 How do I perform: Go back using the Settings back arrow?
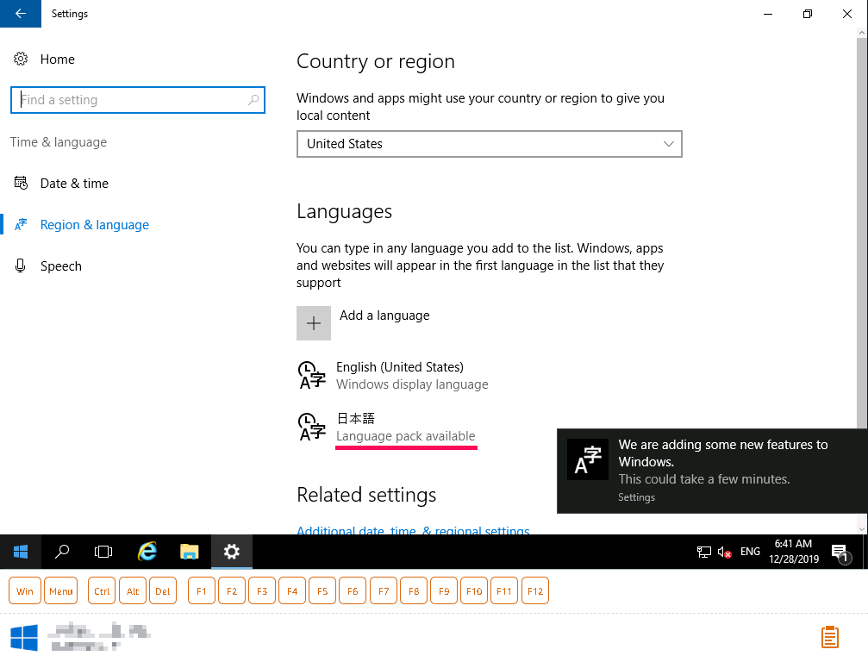coord(21,13)
